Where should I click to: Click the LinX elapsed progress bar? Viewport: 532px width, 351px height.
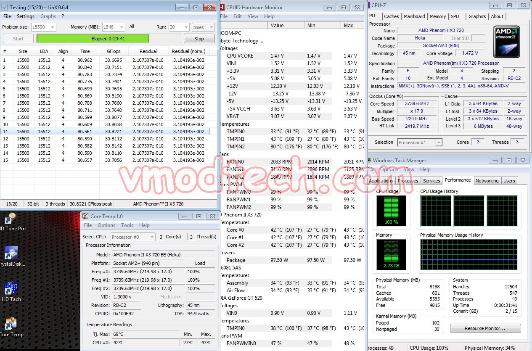click(x=109, y=39)
